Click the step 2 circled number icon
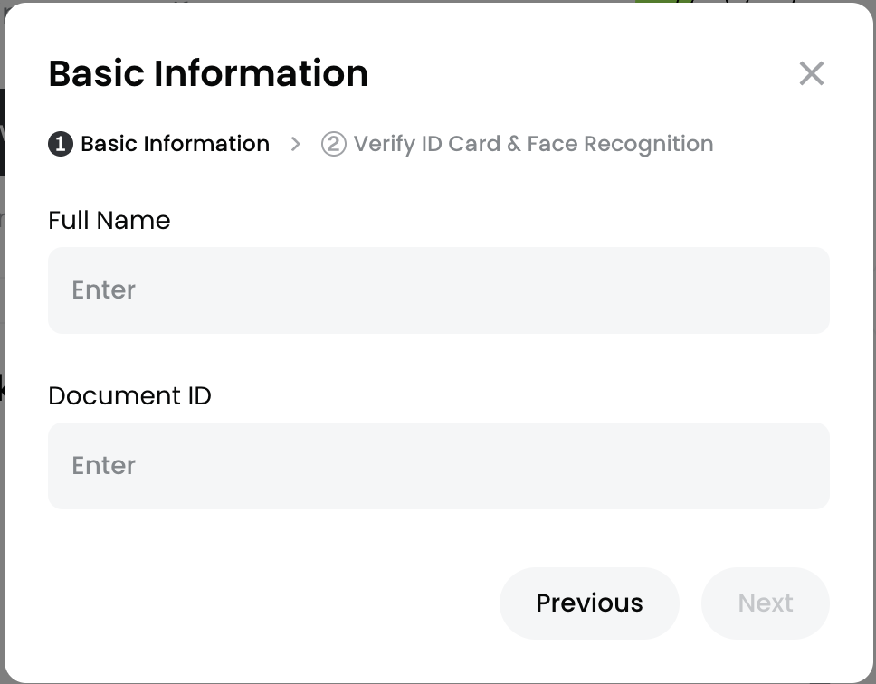The width and height of the screenshot is (876, 684). pyautogui.click(x=334, y=144)
